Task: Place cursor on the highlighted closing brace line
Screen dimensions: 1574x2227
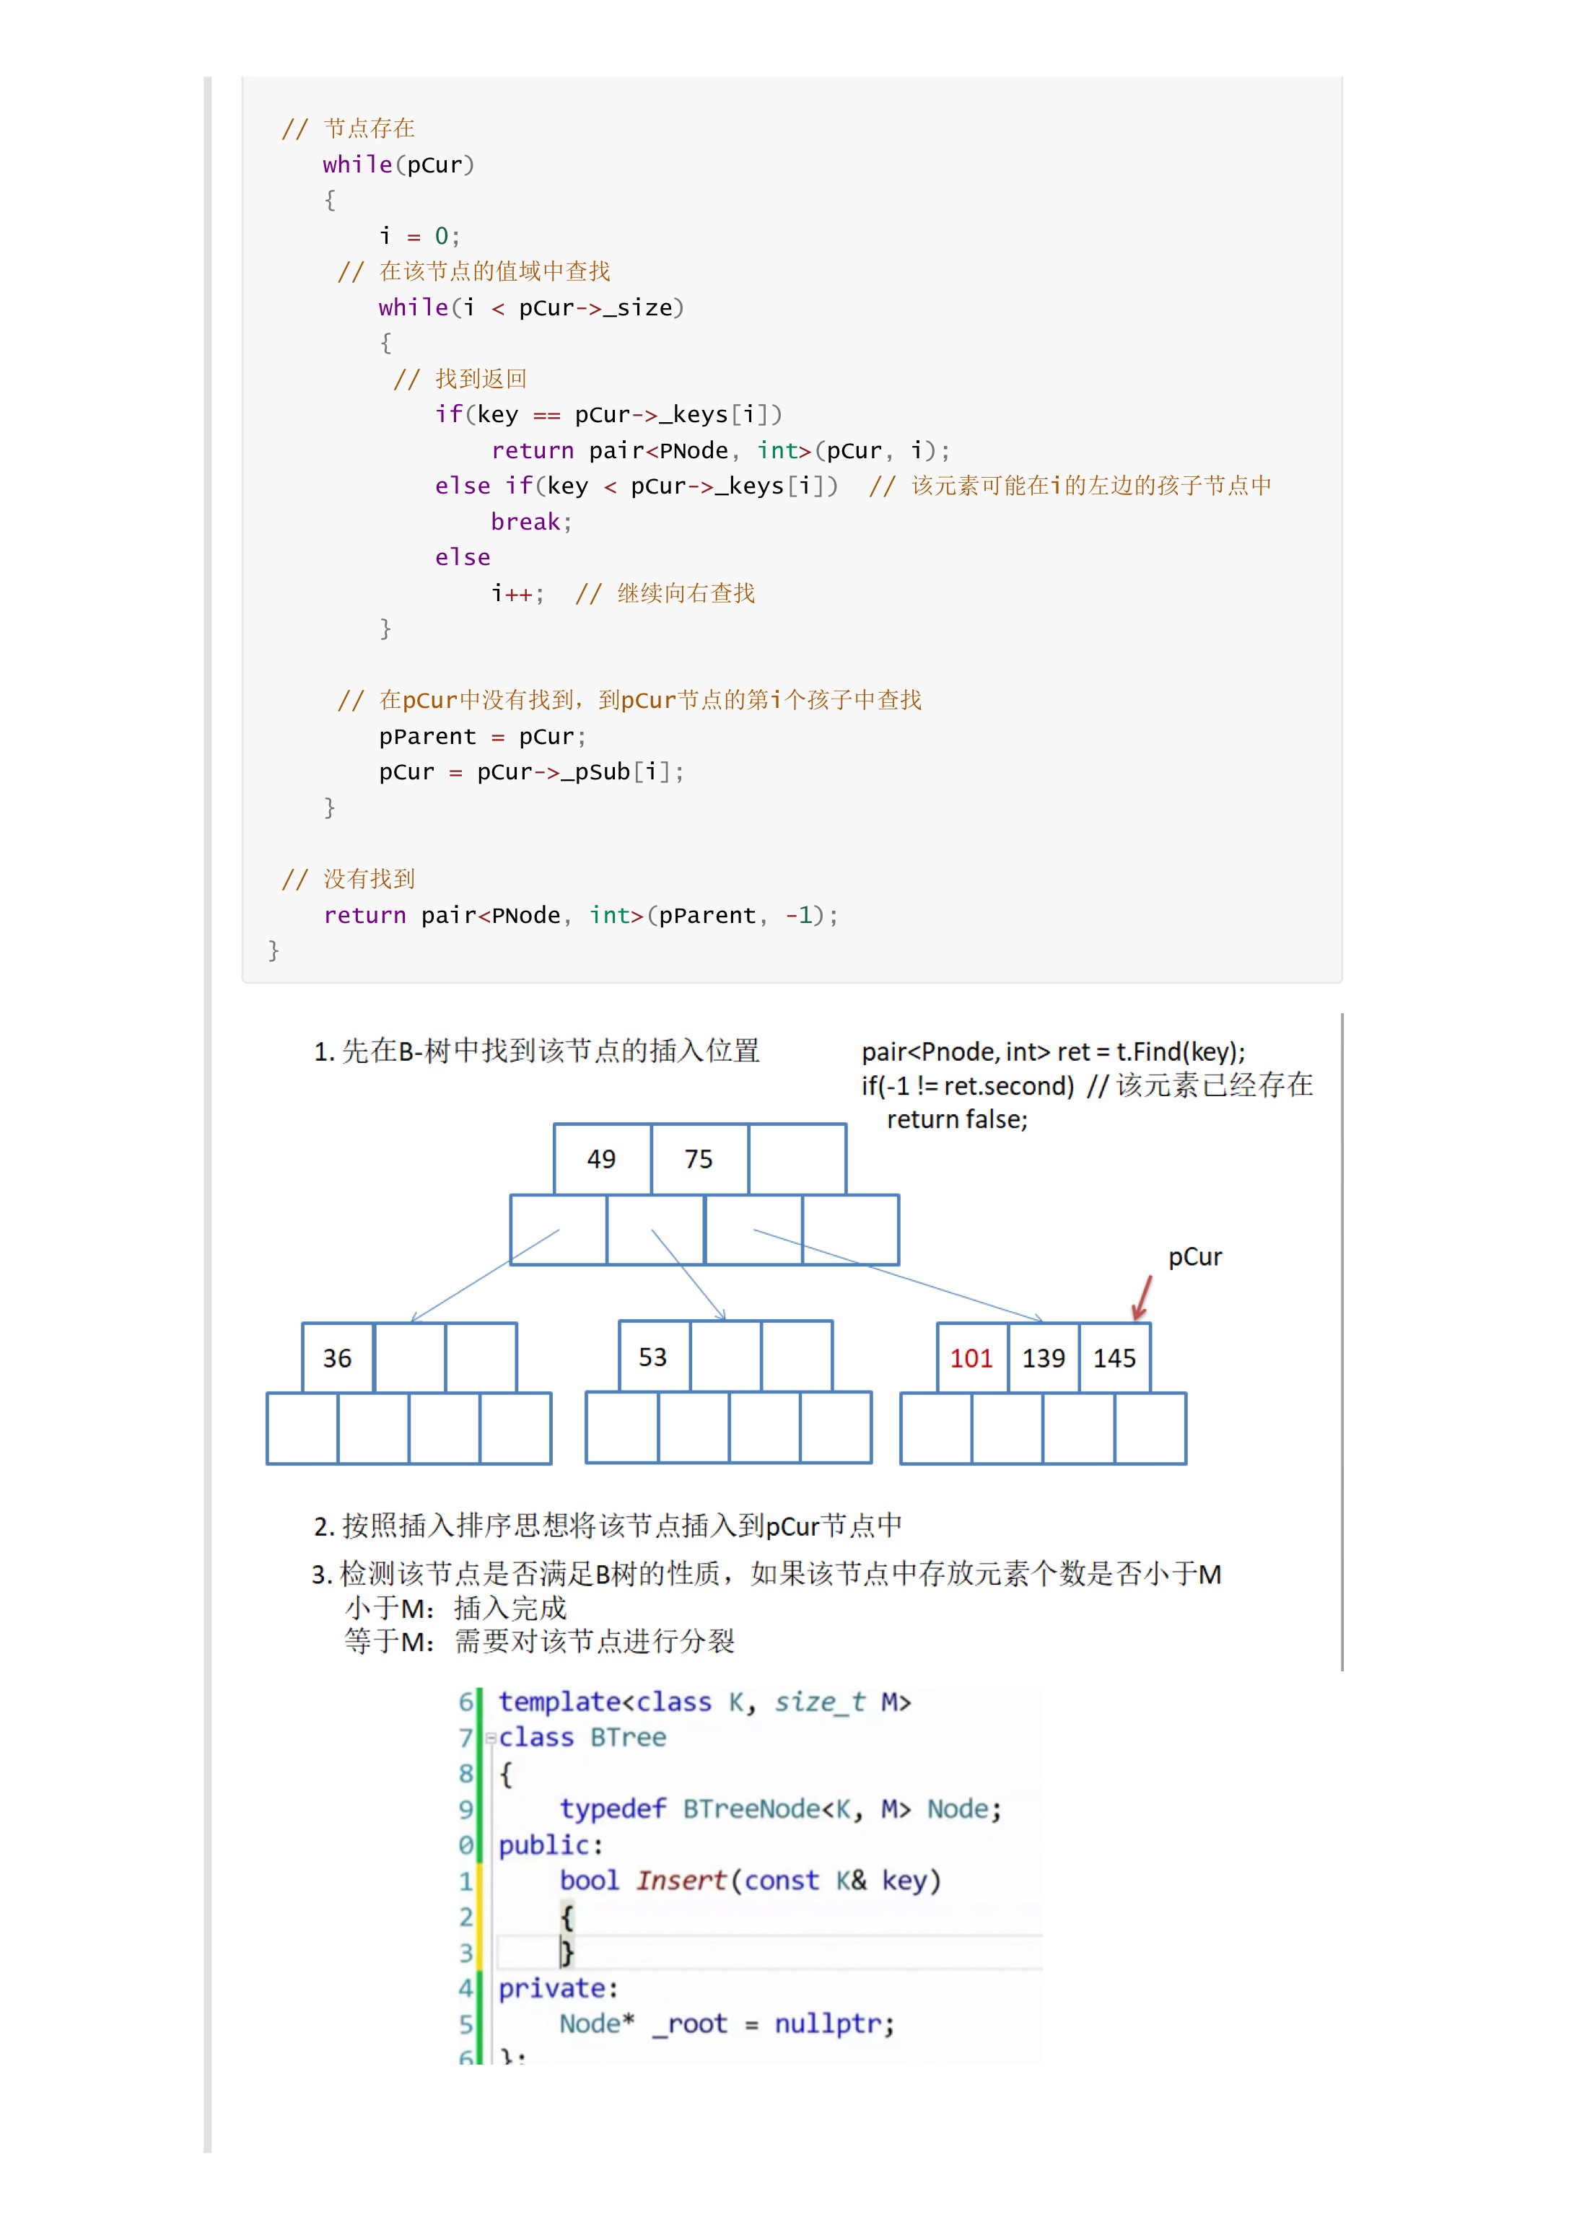Action: 567,1953
